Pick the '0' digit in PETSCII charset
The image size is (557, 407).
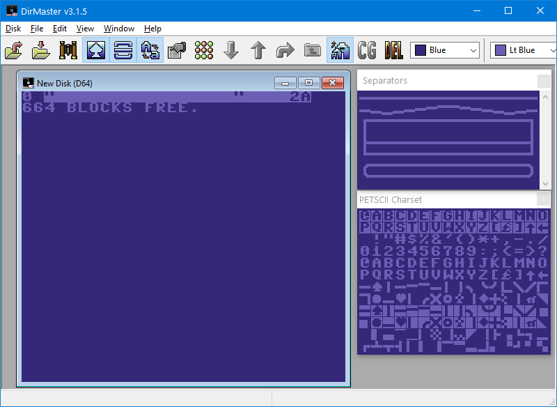click(365, 251)
